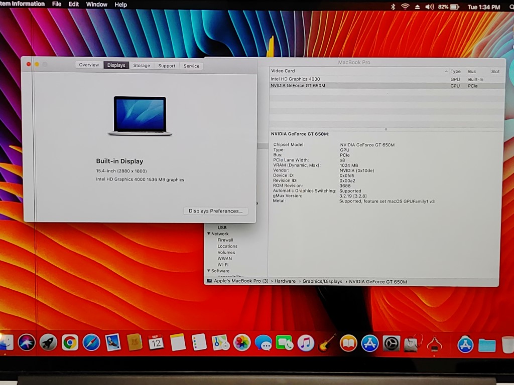Image resolution: width=514 pixels, height=385 pixels.
Task: Sort by the Slot column header
Action: pyautogui.click(x=495, y=71)
